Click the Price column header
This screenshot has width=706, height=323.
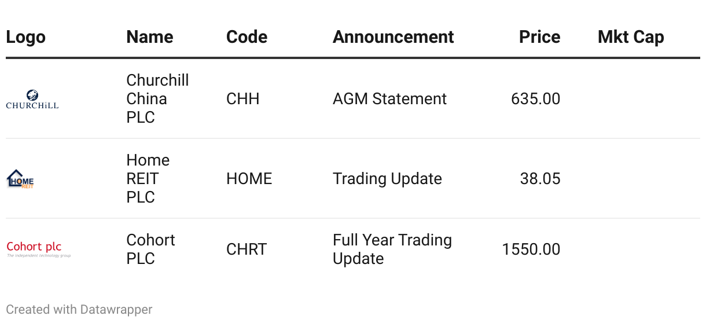[x=539, y=37]
